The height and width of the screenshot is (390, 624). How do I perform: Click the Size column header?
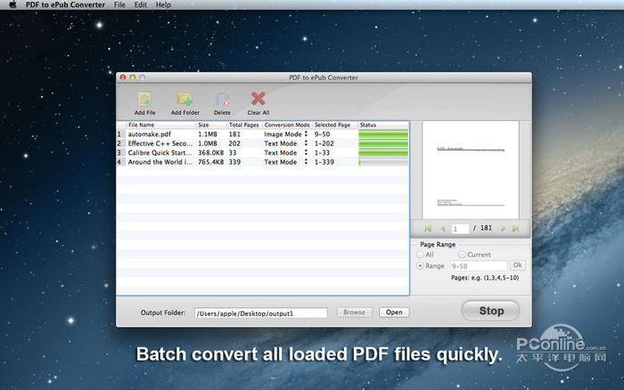point(211,125)
